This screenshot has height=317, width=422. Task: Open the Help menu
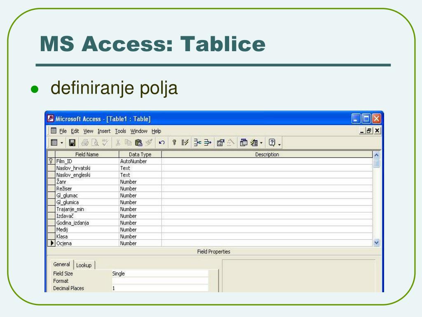click(x=156, y=131)
